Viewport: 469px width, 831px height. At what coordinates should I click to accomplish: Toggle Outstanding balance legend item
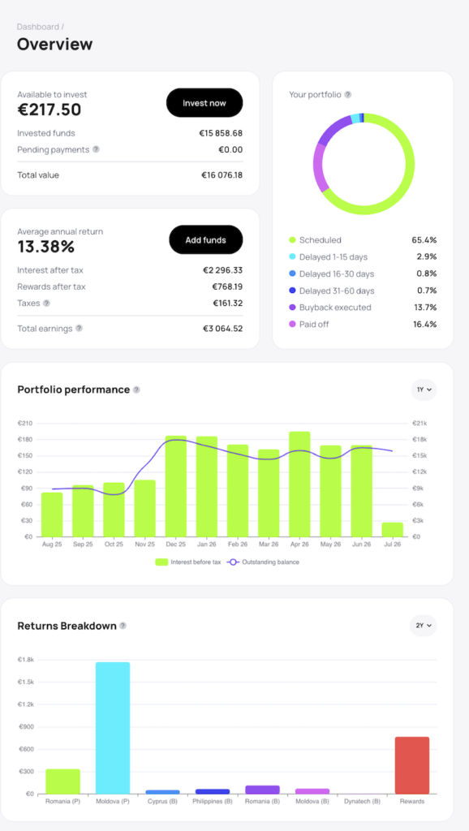coord(264,562)
